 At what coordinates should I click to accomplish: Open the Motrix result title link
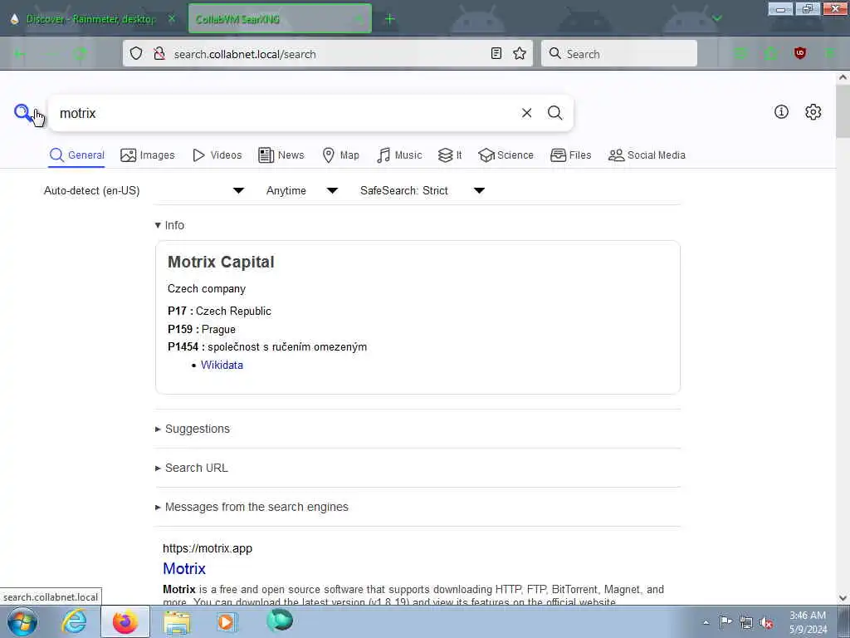(x=184, y=568)
